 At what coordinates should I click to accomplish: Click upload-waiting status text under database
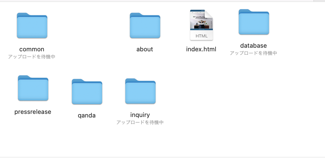[x=253, y=53]
